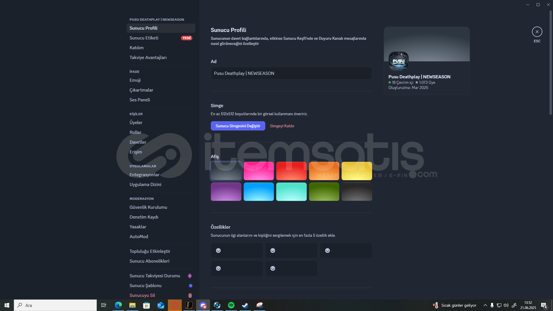The height and width of the screenshot is (311, 553).
Task: Open Güvenlik Kurulumu settings
Action: point(161,207)
